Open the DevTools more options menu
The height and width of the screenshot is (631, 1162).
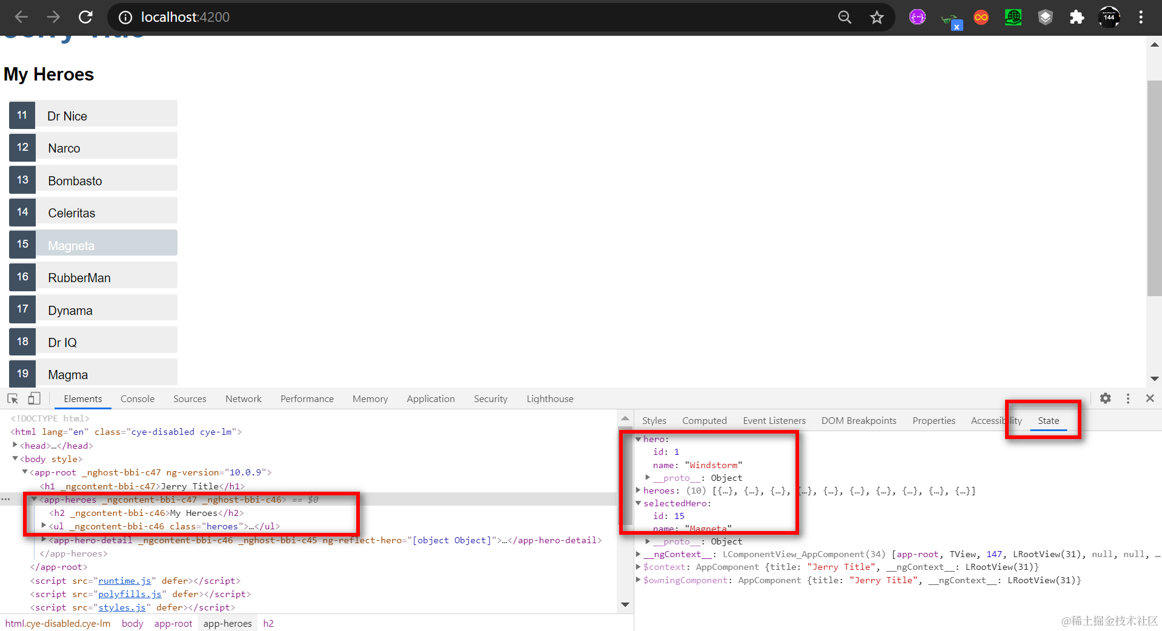pos(1128,398)
